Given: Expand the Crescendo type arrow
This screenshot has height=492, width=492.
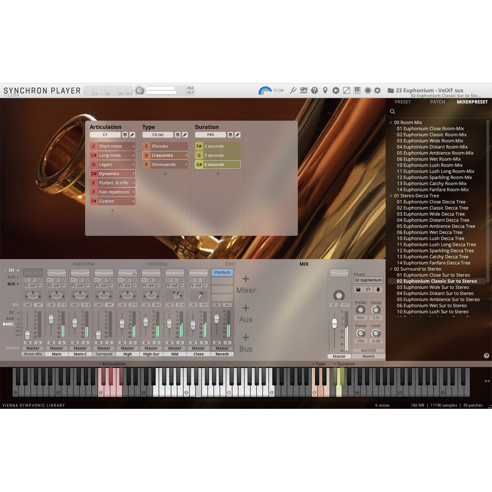Looking at the screenshot, I should [186, 155].
